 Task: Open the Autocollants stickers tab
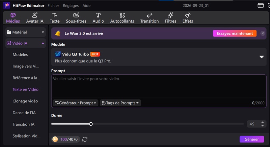pos(122,18)
